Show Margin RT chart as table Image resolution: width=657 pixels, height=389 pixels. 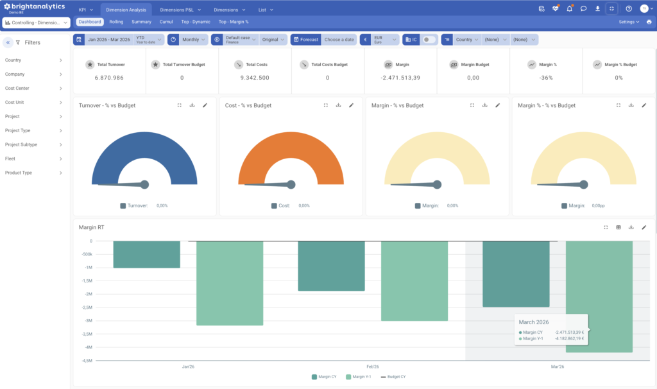619,227
